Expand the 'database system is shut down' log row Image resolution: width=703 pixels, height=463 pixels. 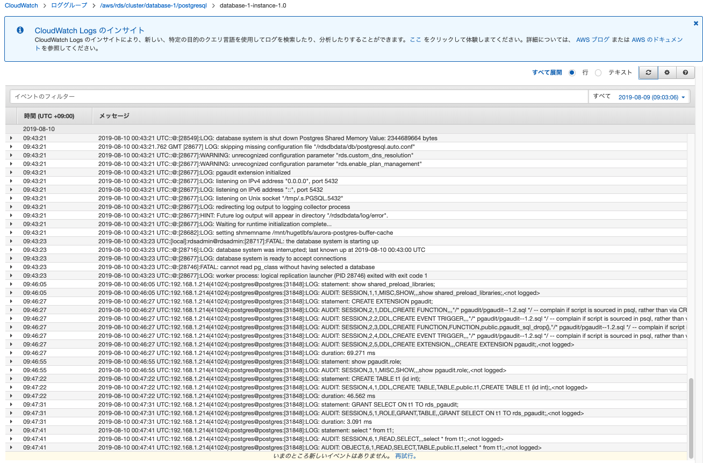[11, 138]
